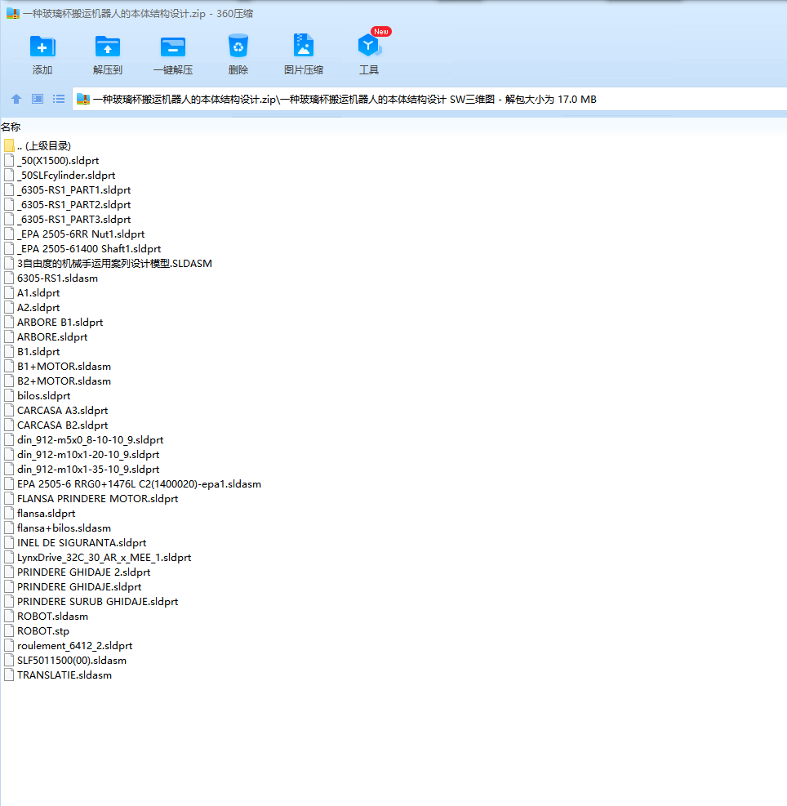Select file B1+MOTOR.sldasm
Screen dimensions: 787x806
pos(64,367)
